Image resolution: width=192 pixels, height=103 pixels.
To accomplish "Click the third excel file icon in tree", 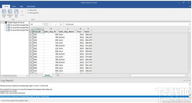I will tap(9, 30).
